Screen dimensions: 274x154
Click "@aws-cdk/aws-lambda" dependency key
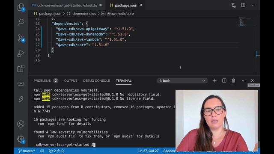[78, 39]
